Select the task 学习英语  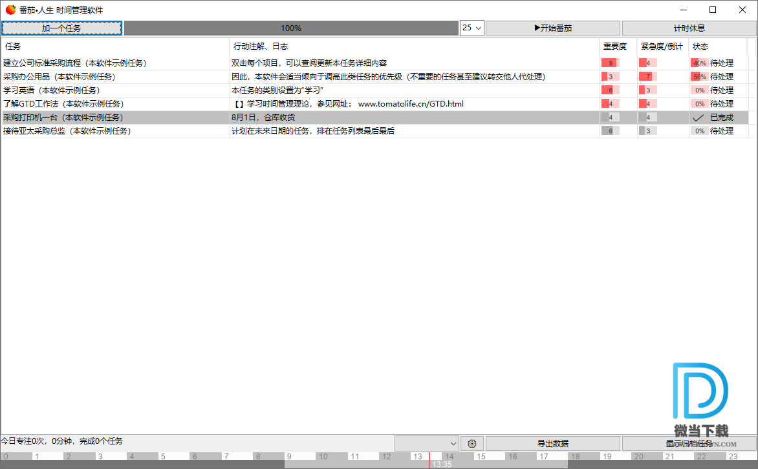coord(52,90)
